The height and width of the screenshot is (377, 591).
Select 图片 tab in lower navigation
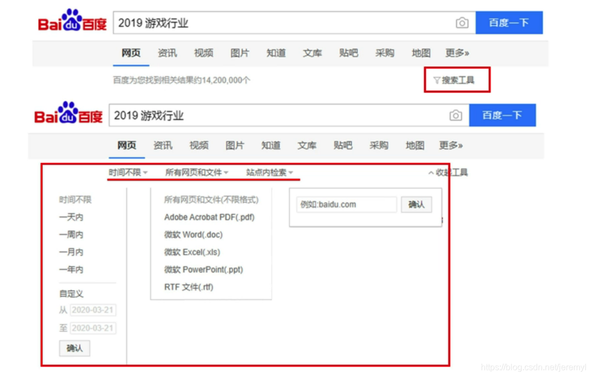pyautogui.click(x=234, y=146)
